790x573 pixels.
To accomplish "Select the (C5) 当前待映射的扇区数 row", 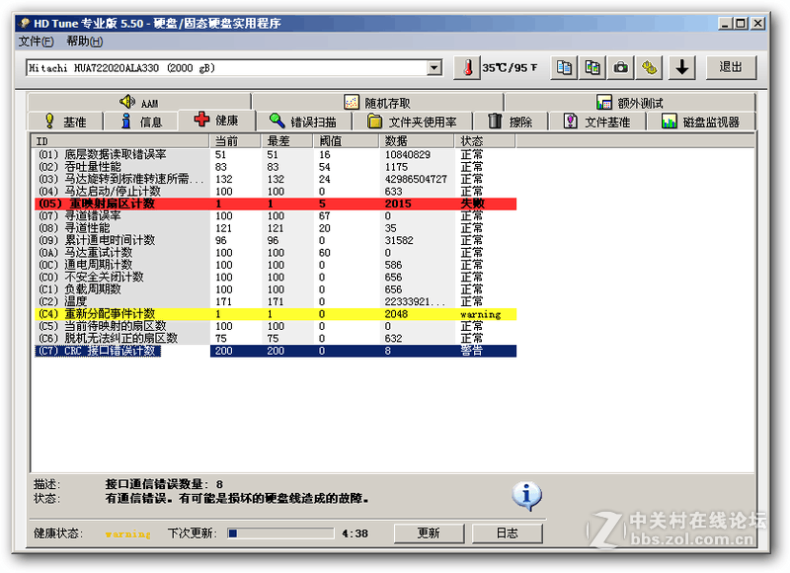I will pos(276,326).
